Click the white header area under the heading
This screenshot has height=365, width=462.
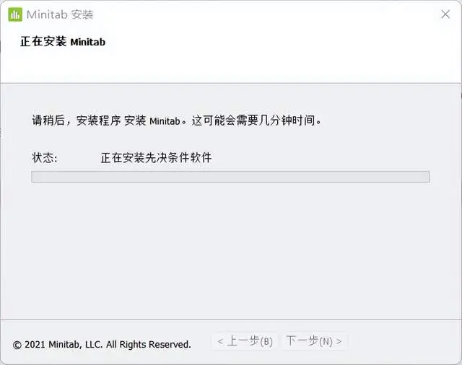click(x=230, y=66)
